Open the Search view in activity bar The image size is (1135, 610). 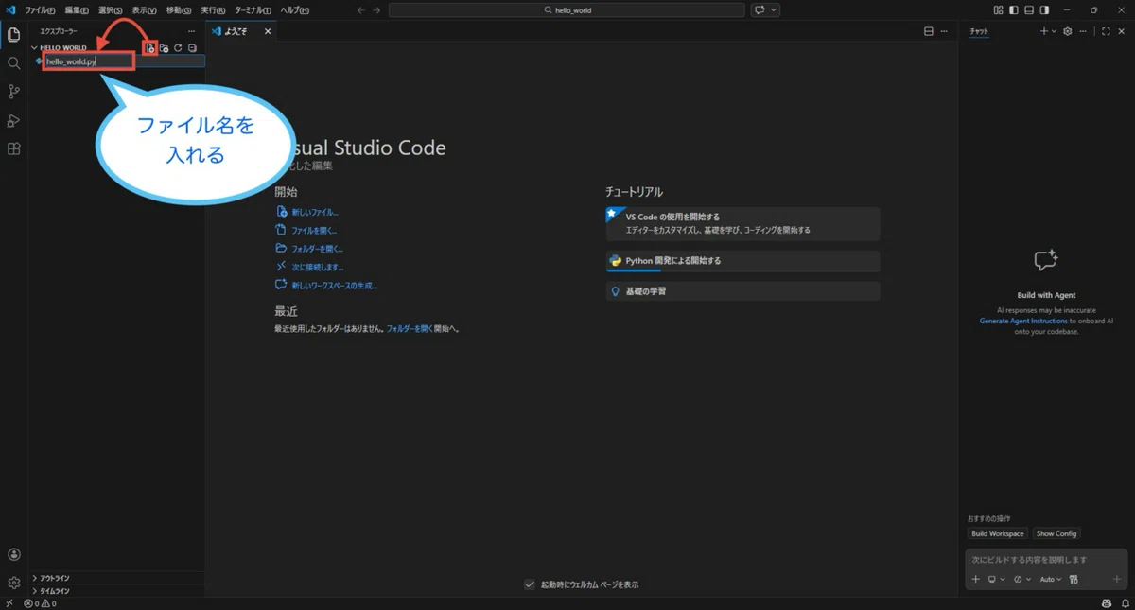13,63
